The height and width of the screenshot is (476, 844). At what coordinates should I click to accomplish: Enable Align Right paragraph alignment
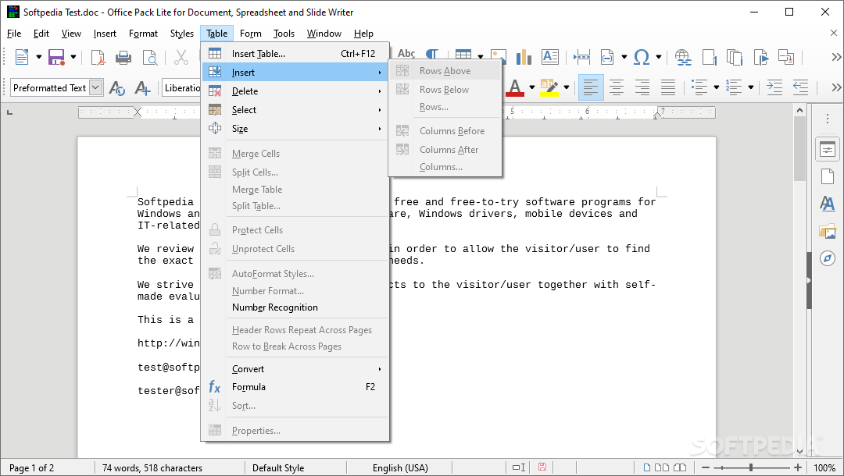642,87
